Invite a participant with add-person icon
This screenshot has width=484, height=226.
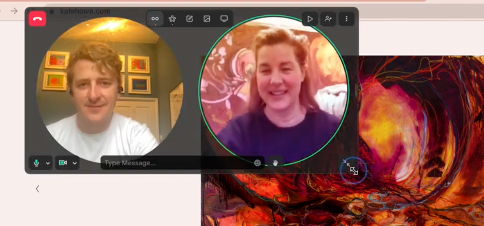tap(328, 19)
